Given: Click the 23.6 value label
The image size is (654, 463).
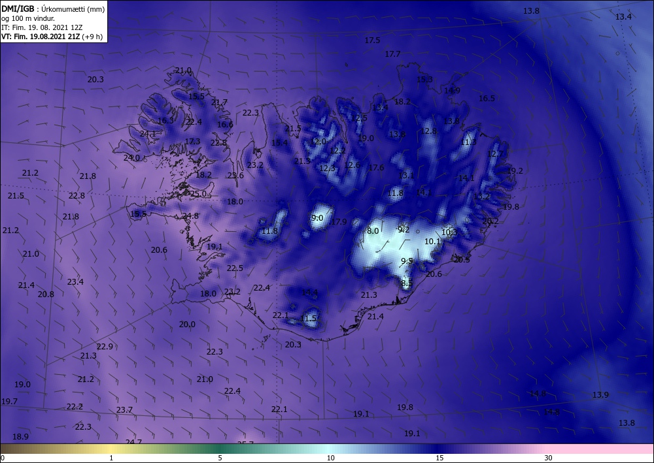Looking at the screenshot, I should coord(235,175).
